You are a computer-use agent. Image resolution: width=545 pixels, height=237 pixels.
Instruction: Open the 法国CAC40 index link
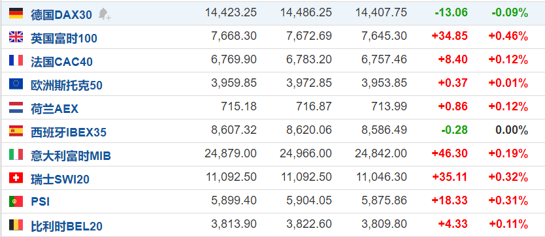click(x=62, y=62)
